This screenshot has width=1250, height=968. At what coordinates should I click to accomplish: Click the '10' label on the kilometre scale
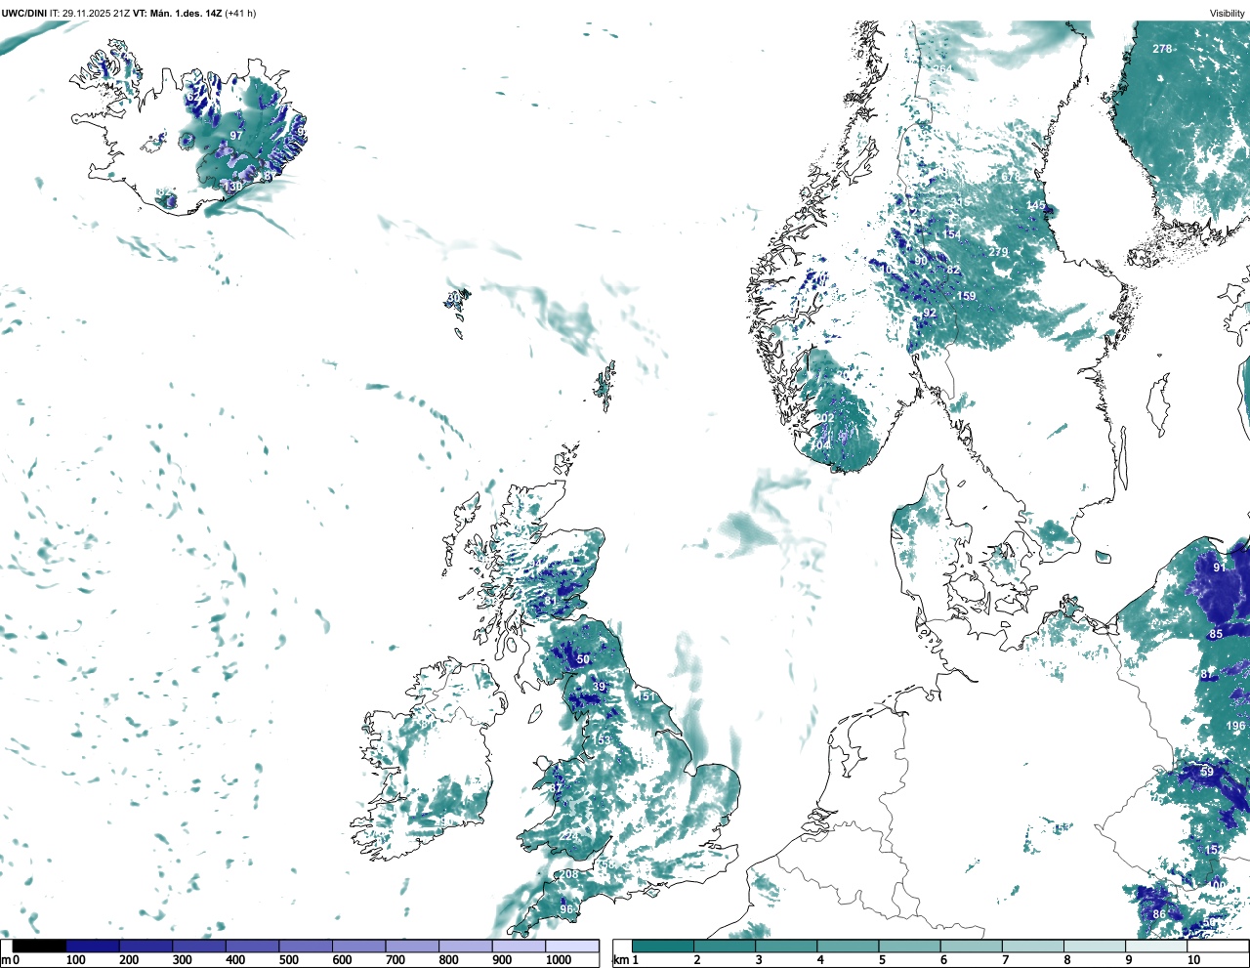1193,960
